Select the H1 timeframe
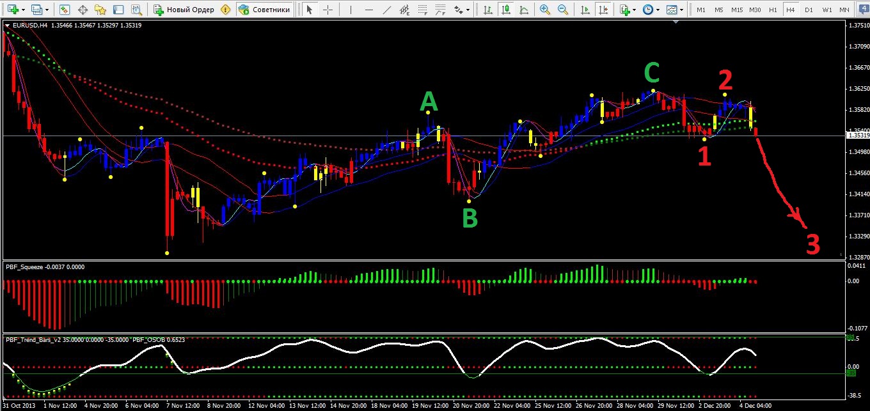 [x=773, y=10]
